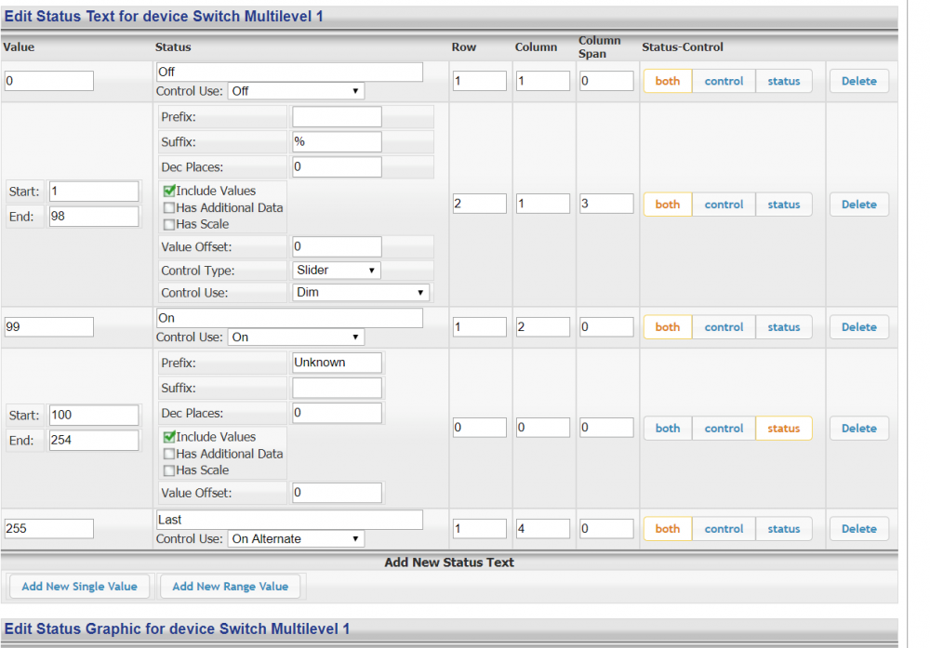The width and height of the screenshot is (930, 648).
Task: Select 'status' option for value 99 row
Action: pos(783,327)
